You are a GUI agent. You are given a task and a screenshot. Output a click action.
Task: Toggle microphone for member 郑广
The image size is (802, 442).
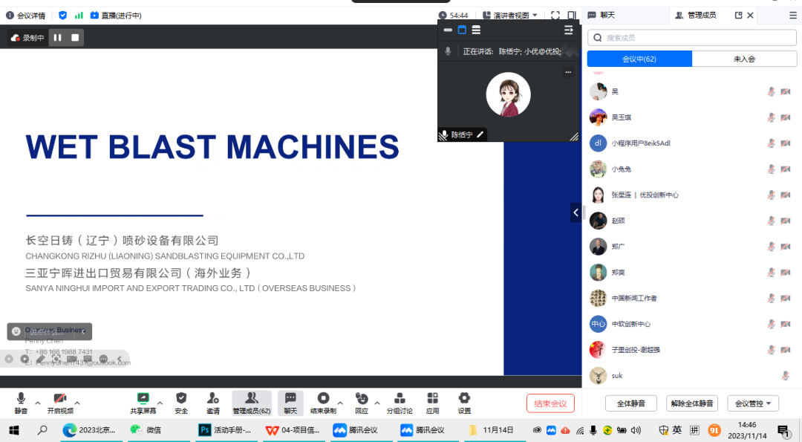pyautogui.click(x=772, y=247)
